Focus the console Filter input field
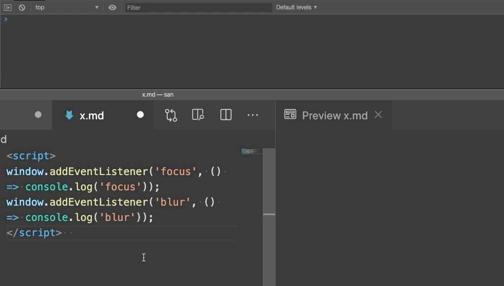The width and height of the screenshot is (504, 286). click(198, 7)
